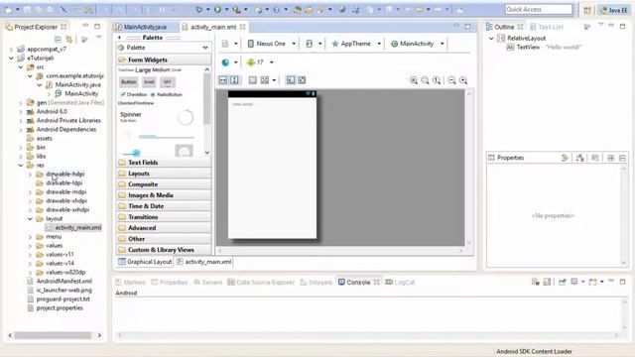This screenshot has height=357, width=635.
Task: Expand the Composite palette category
Action: coord(164,184)
